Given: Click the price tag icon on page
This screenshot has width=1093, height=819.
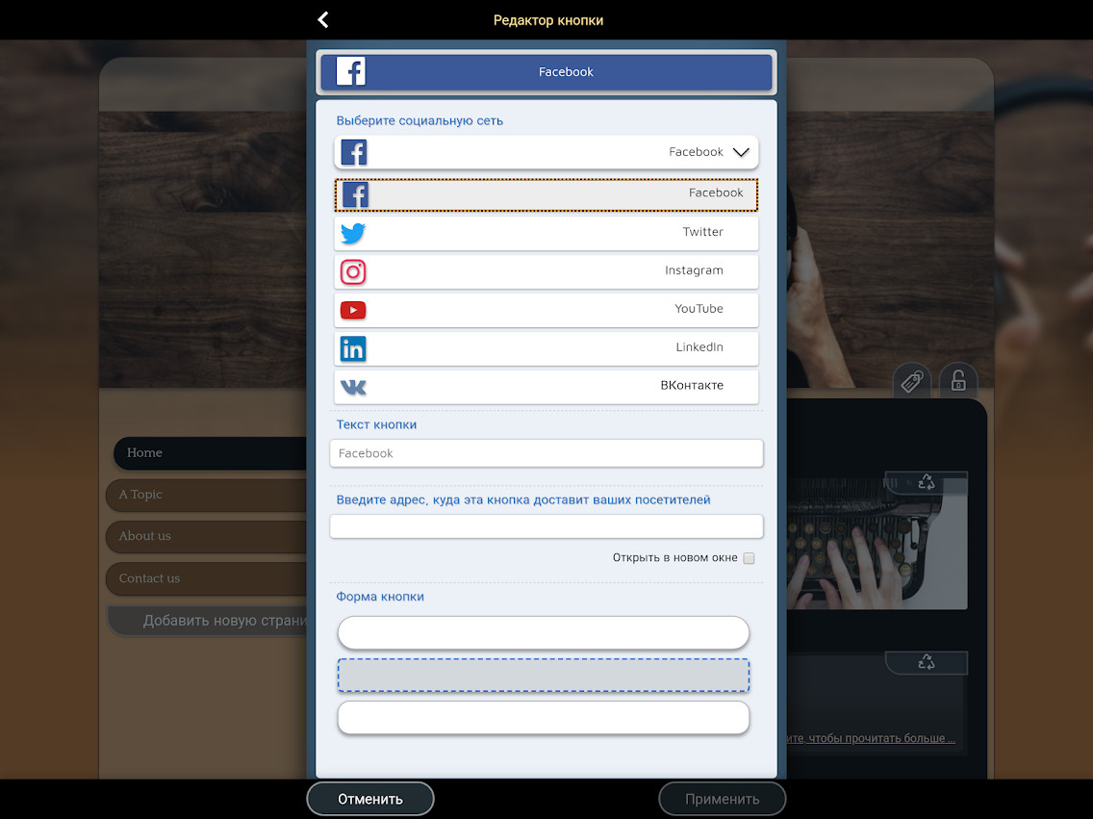Looking at the screenshot, I should pyautogui.click(x=912, y=381).
